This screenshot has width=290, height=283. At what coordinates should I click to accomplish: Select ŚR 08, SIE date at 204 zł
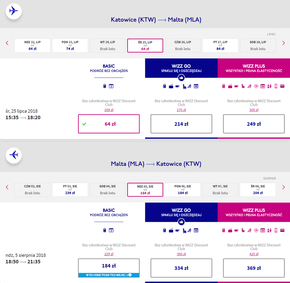(258, 190)
